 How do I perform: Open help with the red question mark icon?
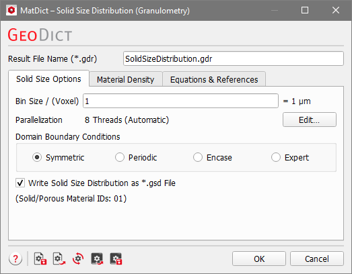pos(15,259)
